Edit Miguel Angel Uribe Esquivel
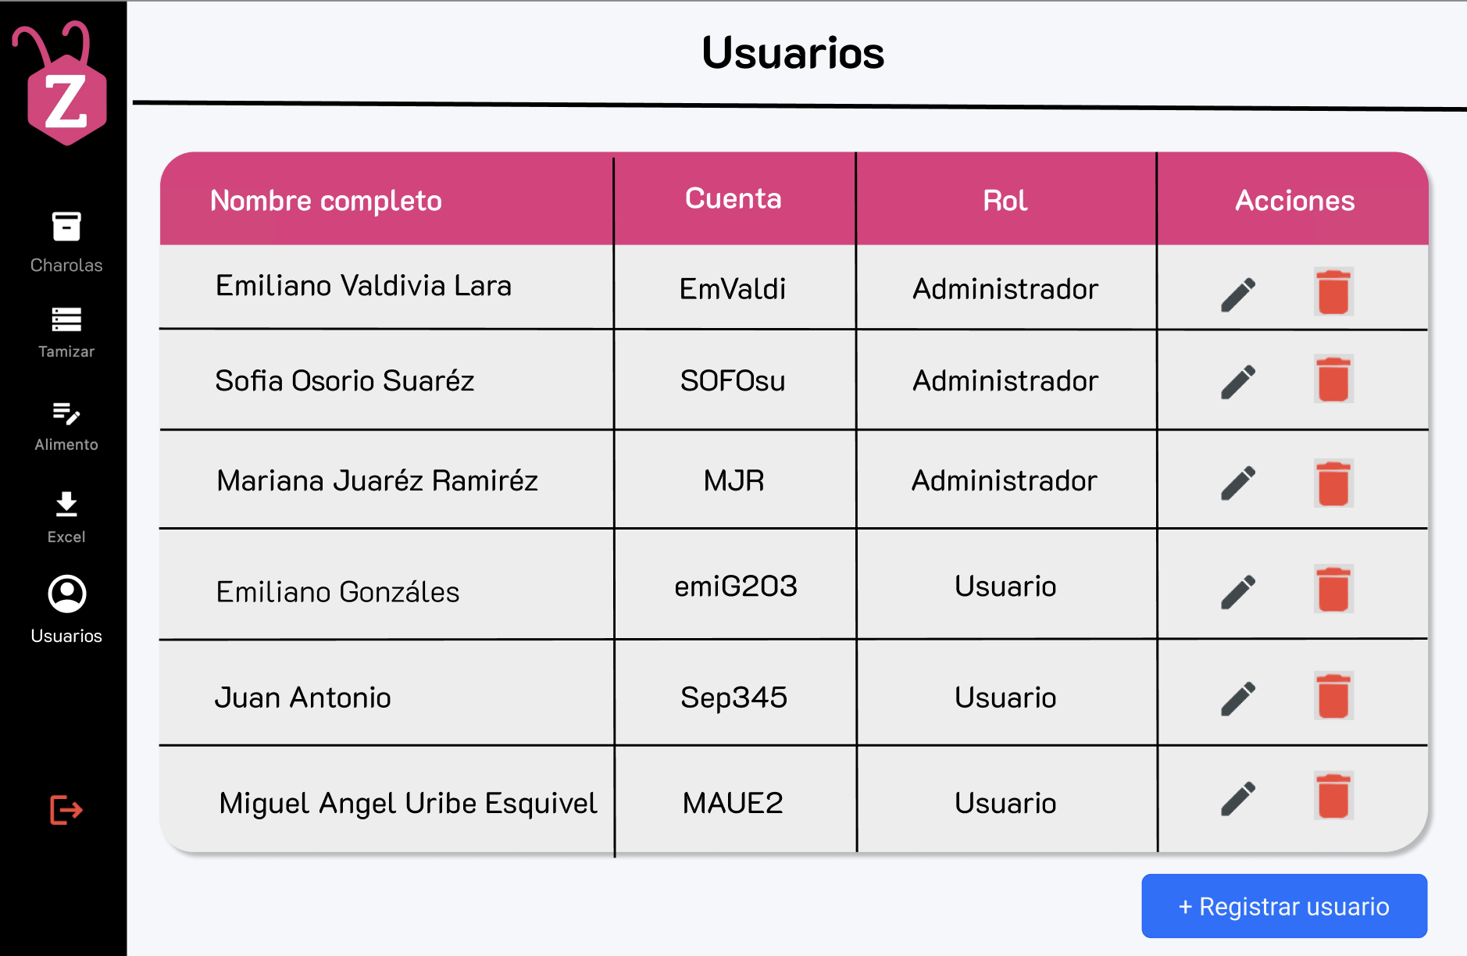The image size is (1467, 956). click(1238, 799)
